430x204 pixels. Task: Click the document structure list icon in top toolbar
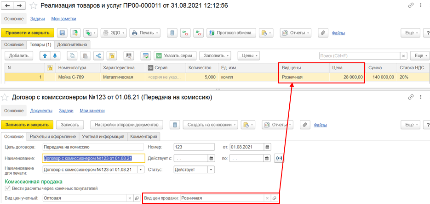point(172,33)
